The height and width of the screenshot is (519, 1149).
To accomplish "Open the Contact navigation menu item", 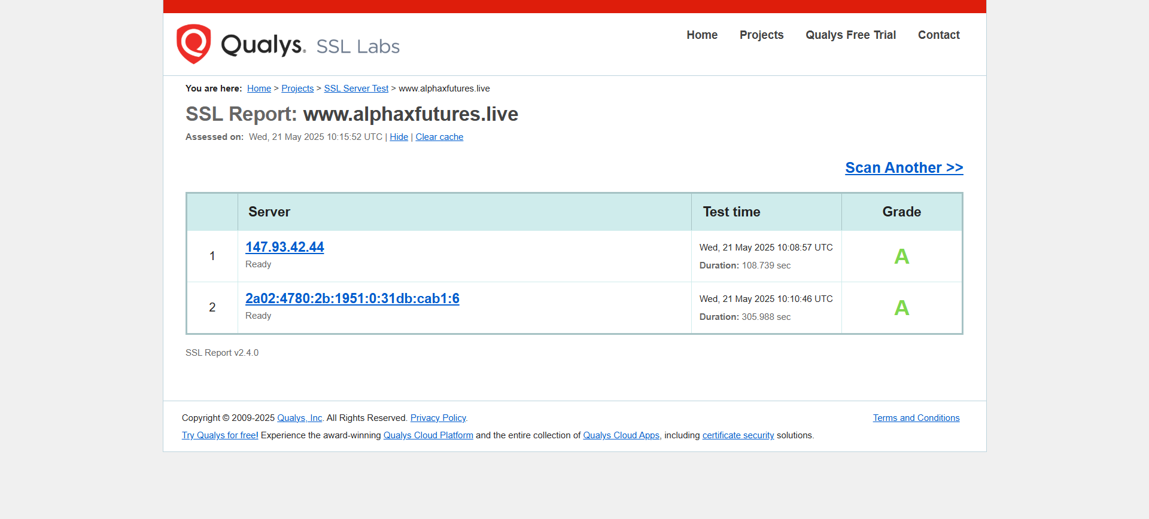I will [938, 35].
